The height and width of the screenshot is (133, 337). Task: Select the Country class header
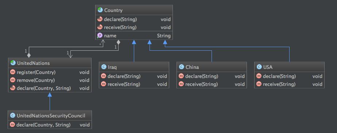pyautogui.click(x=134, y=10)
